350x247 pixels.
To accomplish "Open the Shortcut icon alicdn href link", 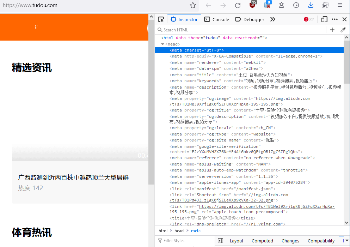I will pyautogui.click(x=229, y=198).
